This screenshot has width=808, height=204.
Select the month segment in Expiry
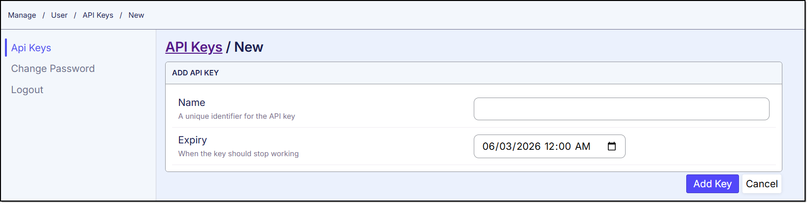pos(488,146)
